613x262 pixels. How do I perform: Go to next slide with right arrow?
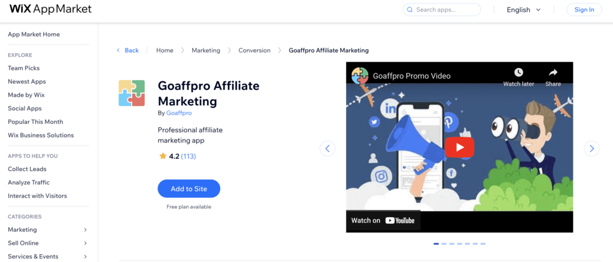(591, 148)
